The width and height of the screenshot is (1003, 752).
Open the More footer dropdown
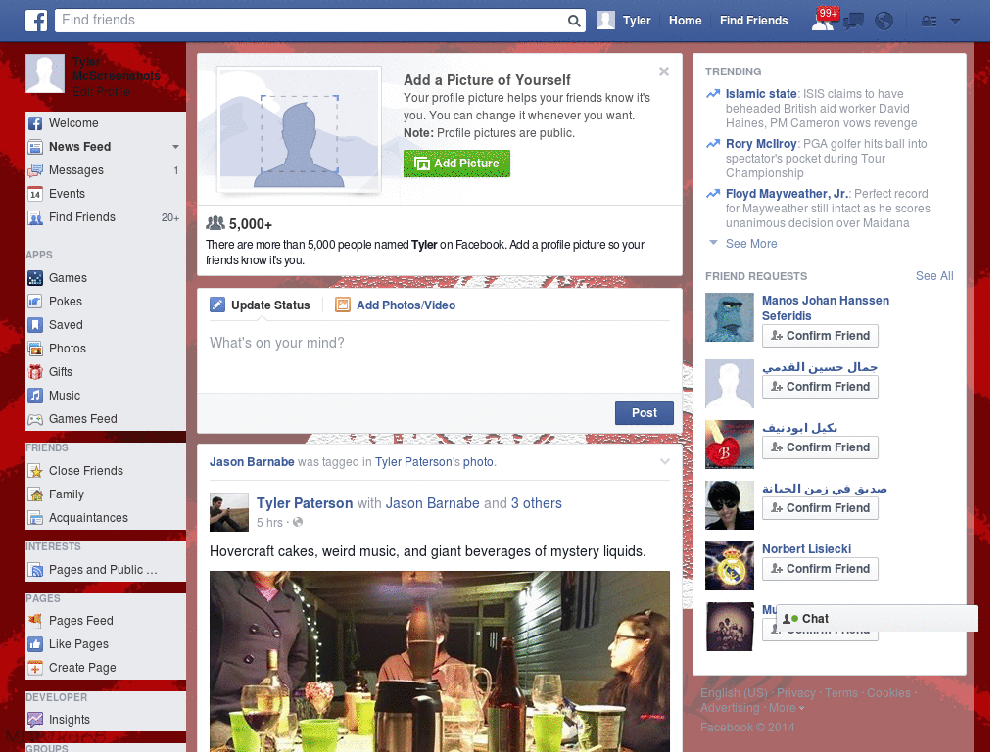coord(787,708)
